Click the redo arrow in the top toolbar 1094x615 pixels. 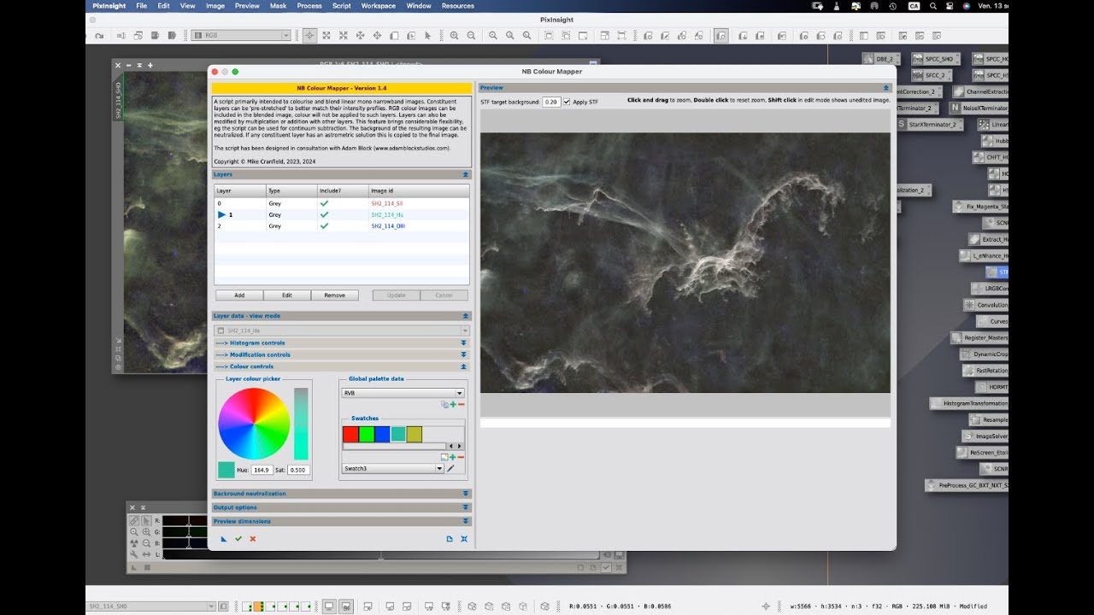click(99, 35)
